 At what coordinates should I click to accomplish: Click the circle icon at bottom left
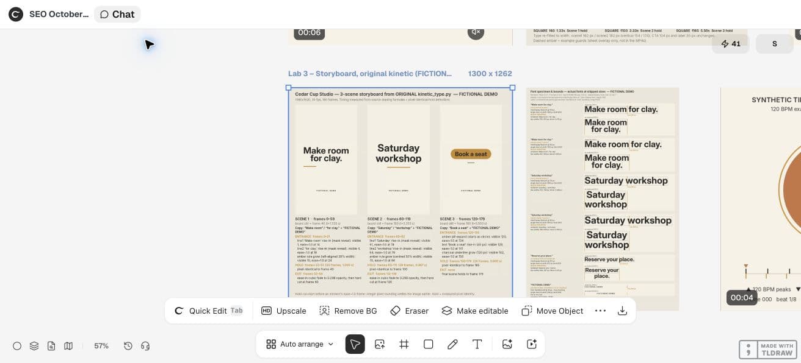pos(17,346)
